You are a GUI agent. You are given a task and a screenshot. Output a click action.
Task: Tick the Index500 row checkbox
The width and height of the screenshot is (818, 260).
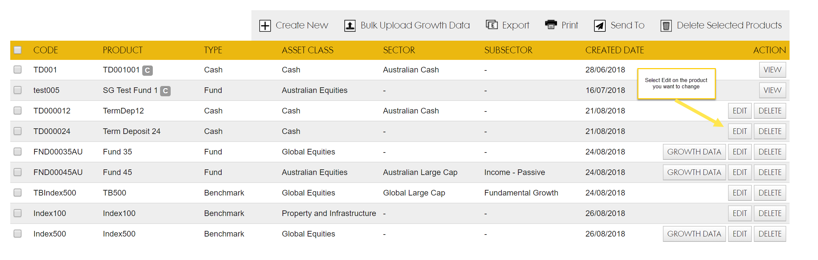pos(18,234)
